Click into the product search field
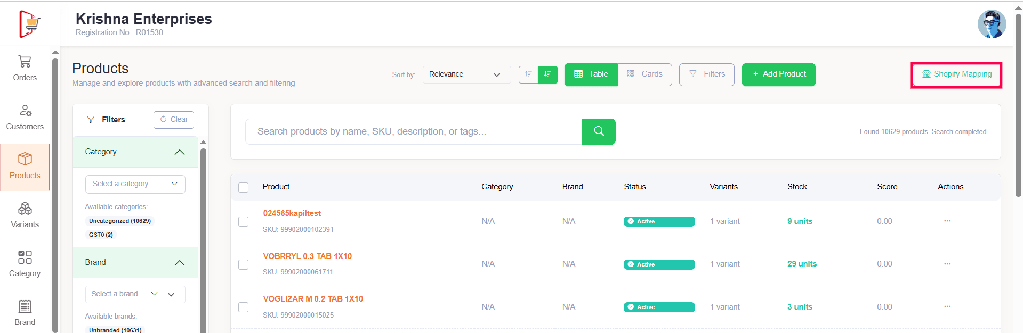1023x333 pixels. click(x=413, y=131)
